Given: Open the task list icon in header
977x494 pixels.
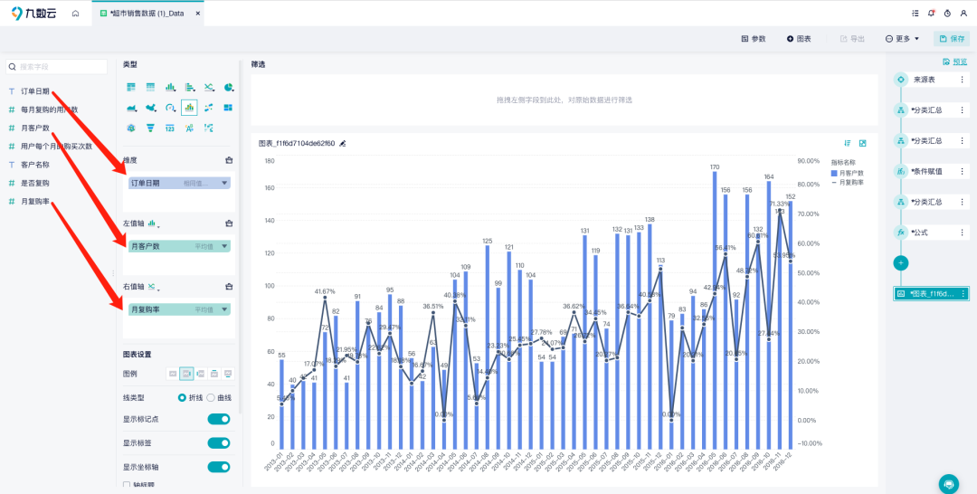Looking at the screenshot, I should (915, 13).
